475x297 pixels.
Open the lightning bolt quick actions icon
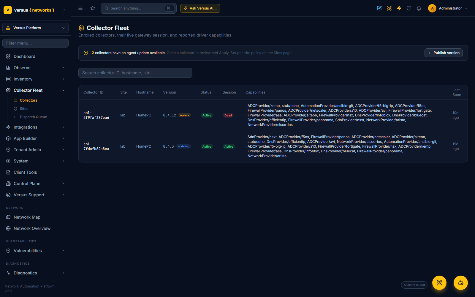pyautogui.click(x=399, y=8)
